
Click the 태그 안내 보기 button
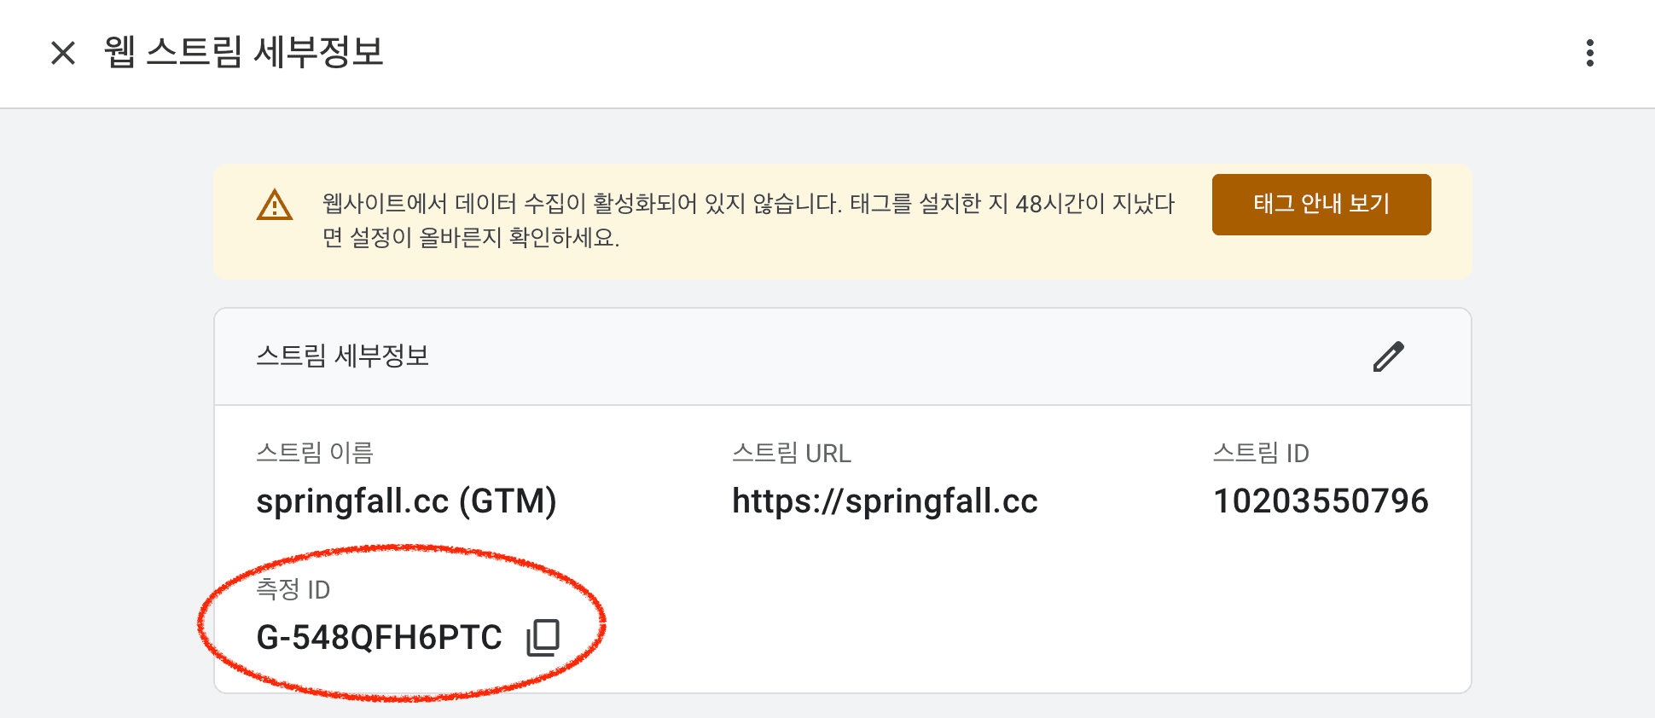[x=1321, y=205]
